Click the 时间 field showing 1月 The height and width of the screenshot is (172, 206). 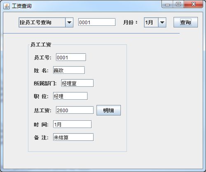point(73,124)
